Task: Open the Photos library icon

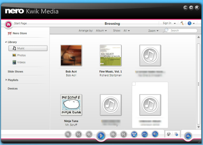Action: point(14,55)
